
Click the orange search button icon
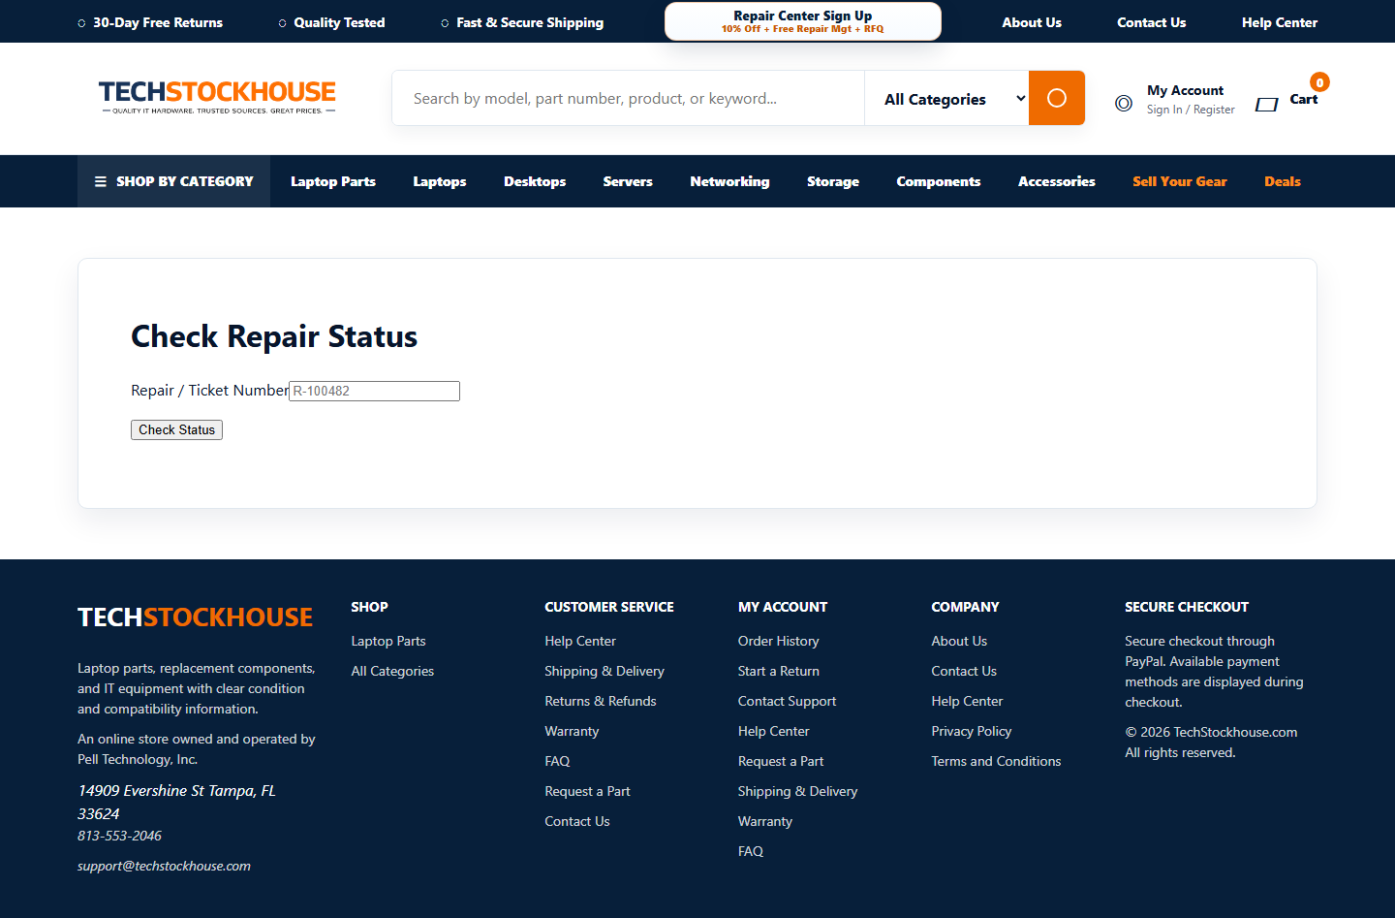point(1056,98)
